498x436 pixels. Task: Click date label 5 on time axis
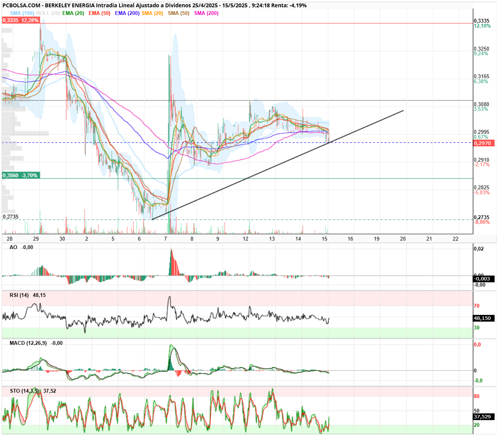tap(113, 239)
